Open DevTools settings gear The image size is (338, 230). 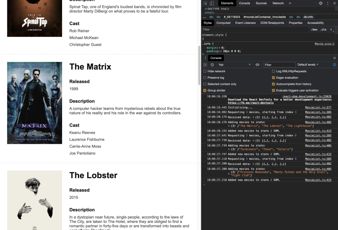point(321,3)
